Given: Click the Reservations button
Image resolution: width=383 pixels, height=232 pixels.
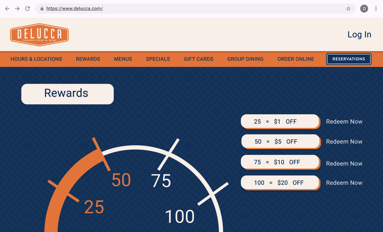Looking at the screenshot, I should click(349, 59).
